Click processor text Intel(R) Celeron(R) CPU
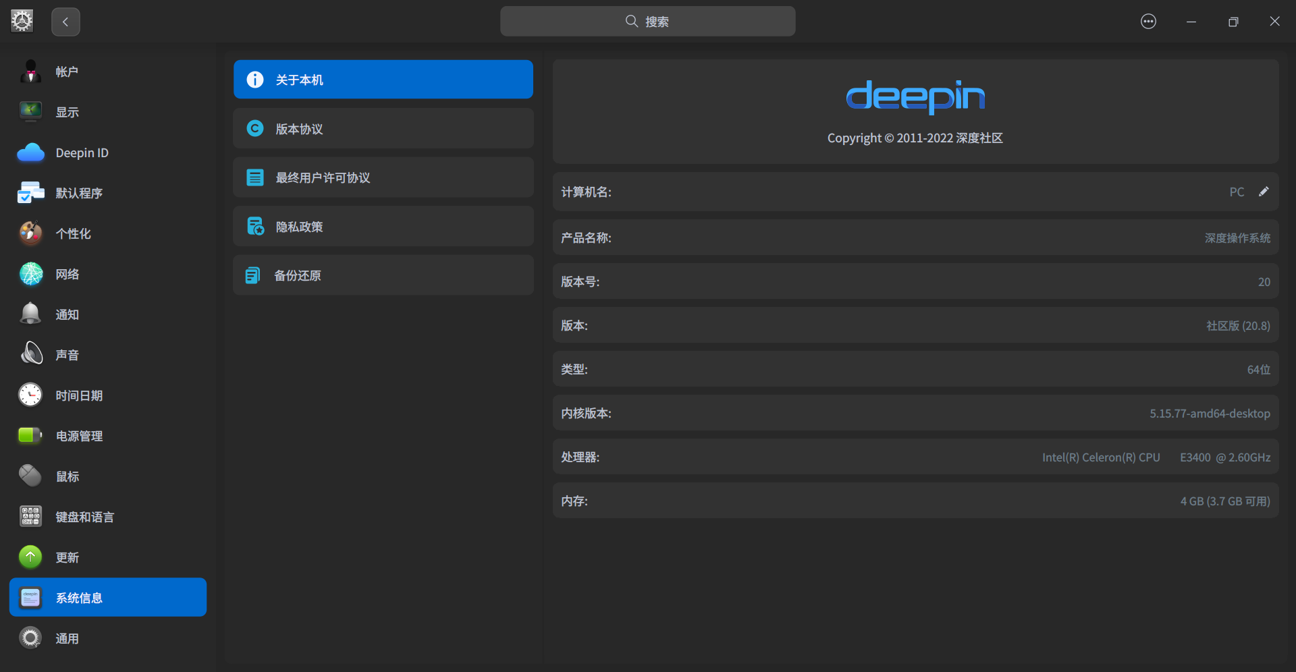Screen dimensions: 1296x672 point(1101,457)
